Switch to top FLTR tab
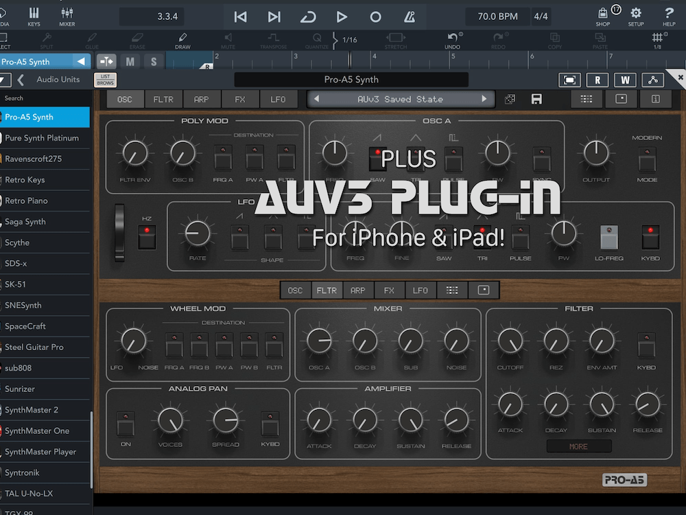This screenshot has height=515, width=686. click(163, 100)
